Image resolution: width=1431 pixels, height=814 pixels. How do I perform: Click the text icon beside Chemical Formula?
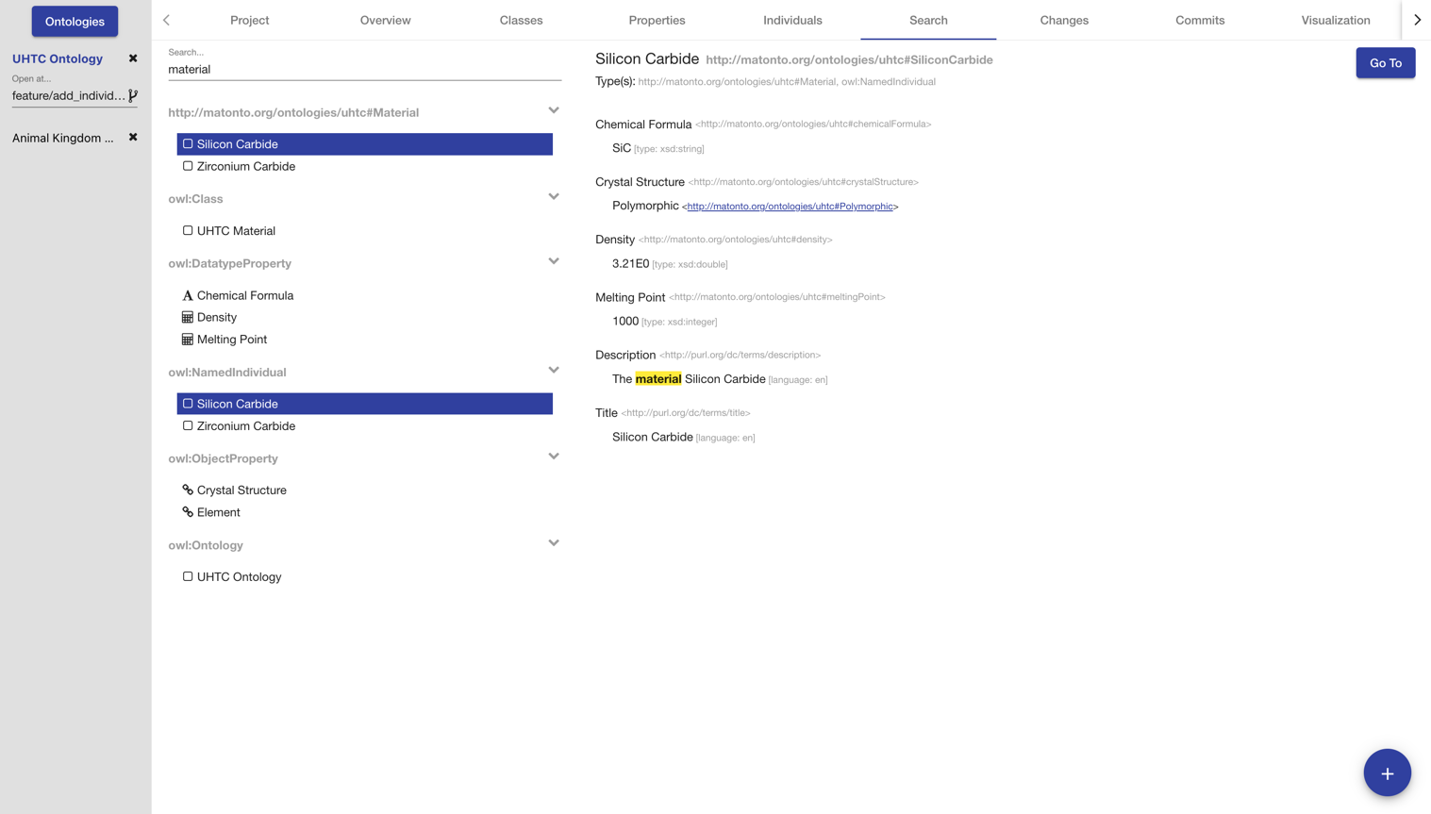187,295
